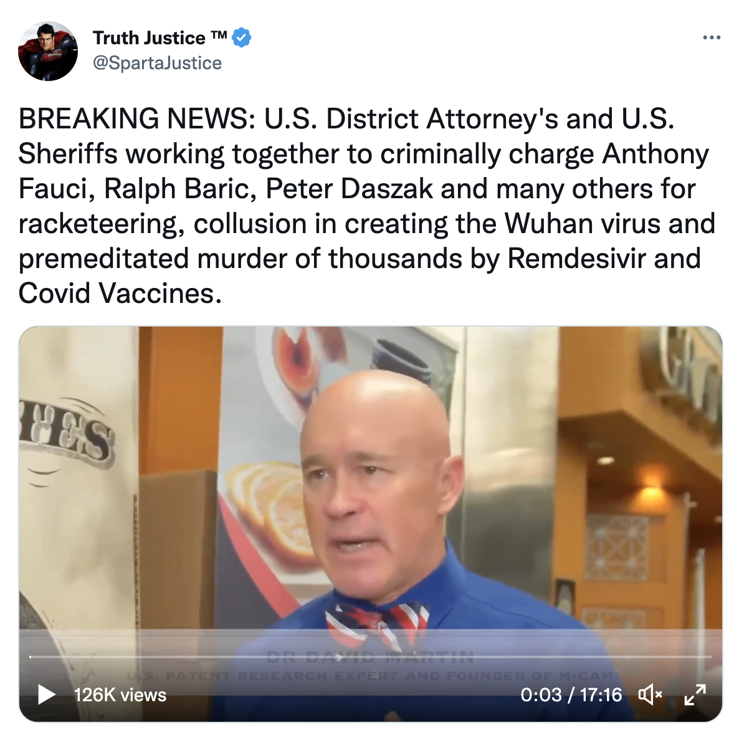Open the three-dot more options menu
Screen dimensions: 729x738
point(711,37)
